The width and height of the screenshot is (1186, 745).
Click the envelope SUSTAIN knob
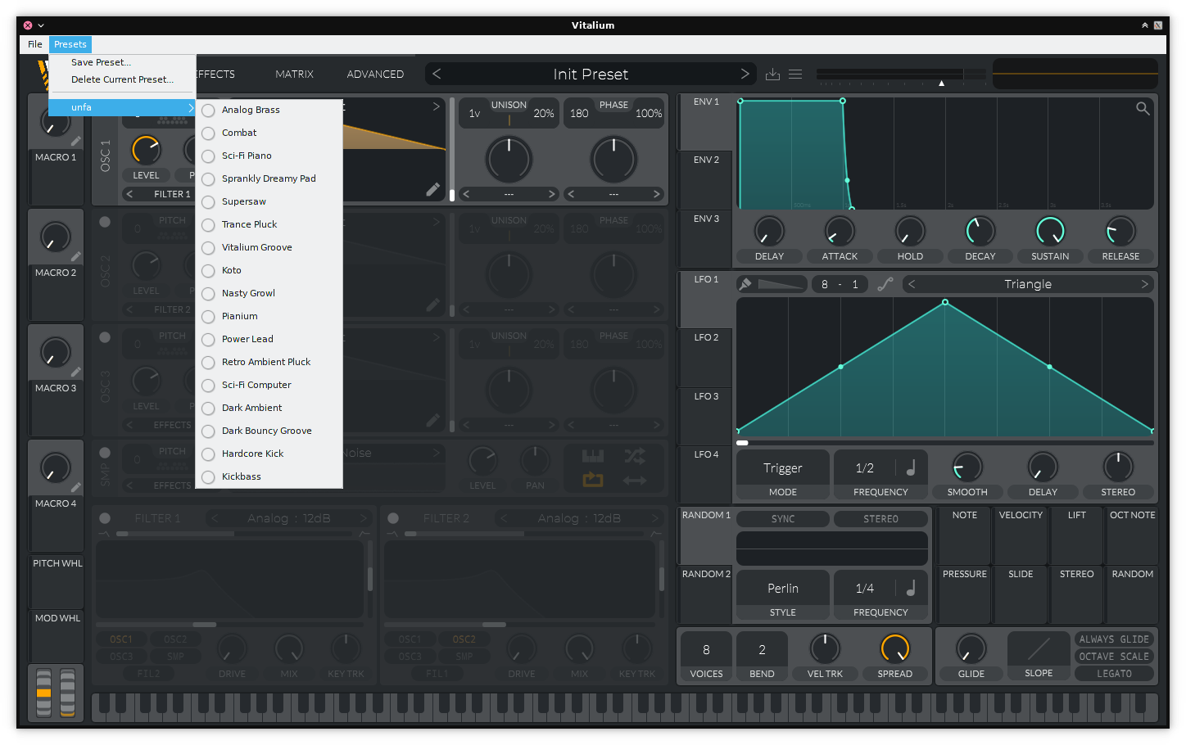point(1050,232)
